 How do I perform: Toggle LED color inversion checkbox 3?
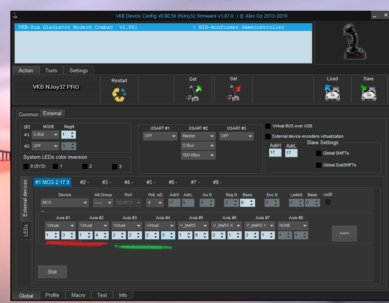pyautogui.click(x=115, y=167)
